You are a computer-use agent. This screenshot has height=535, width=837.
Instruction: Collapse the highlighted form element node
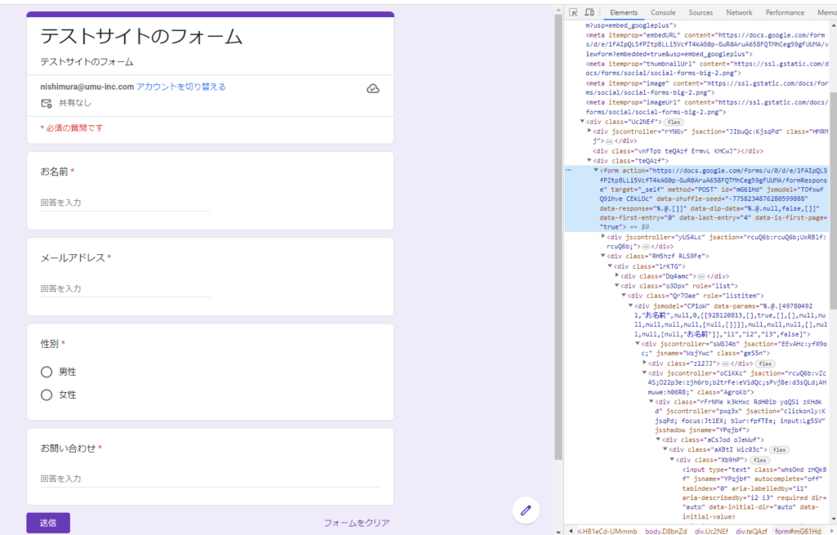pos(596,170)
